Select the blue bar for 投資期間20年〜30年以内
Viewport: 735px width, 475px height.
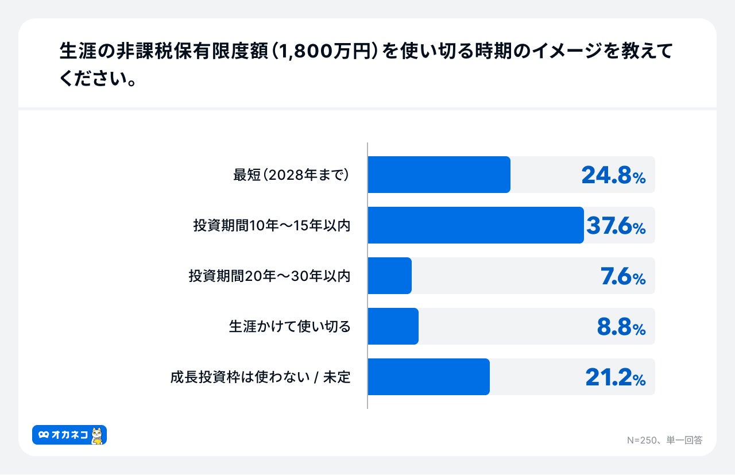(x=389, y=276)
